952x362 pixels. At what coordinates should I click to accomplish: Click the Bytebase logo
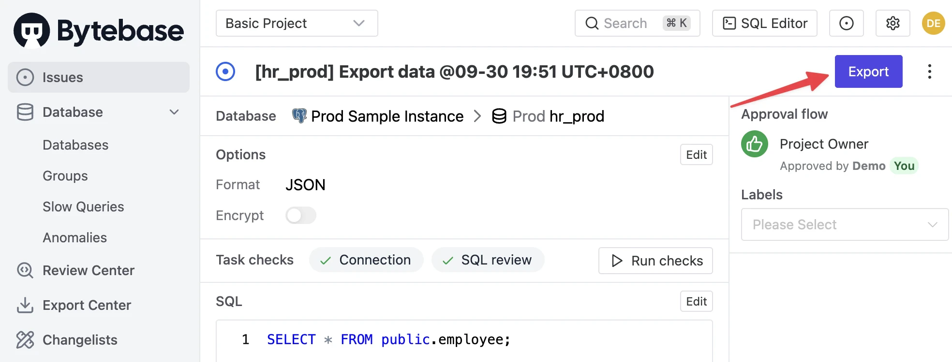coord(98,30)
